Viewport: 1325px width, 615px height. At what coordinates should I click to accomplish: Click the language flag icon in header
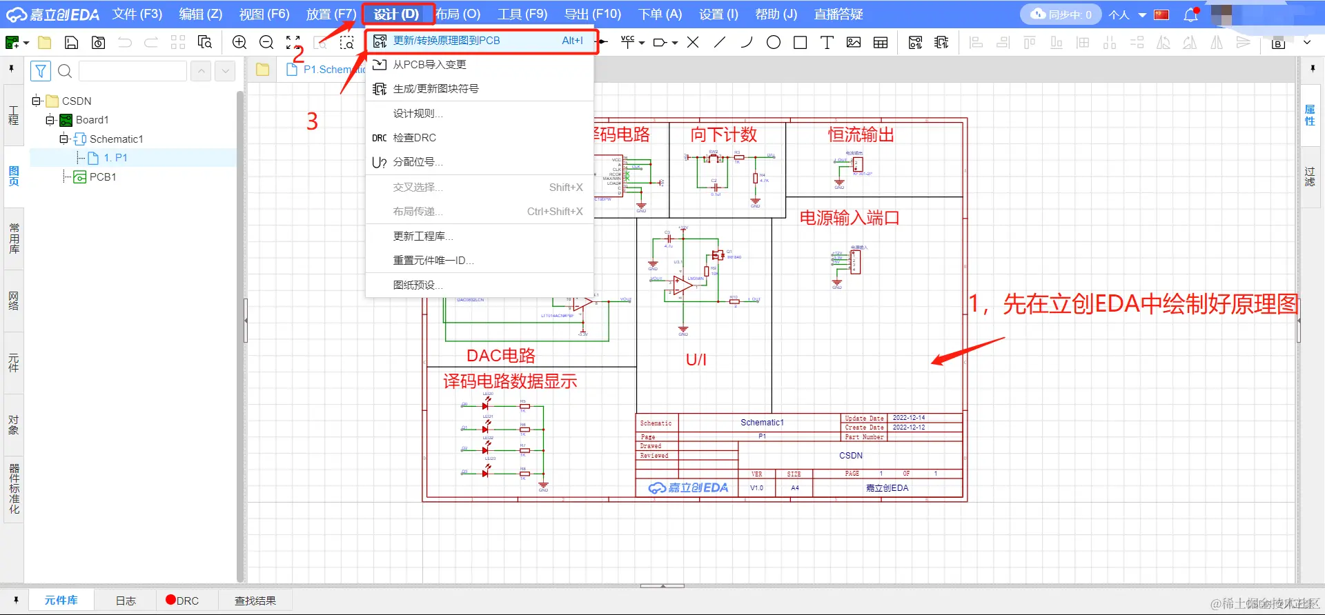tap(1162, 14)
